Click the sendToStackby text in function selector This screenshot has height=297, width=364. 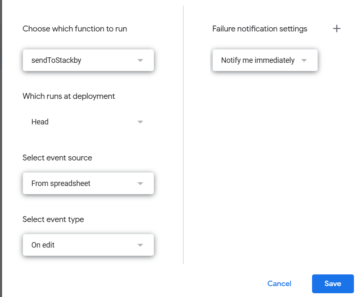pyautogui.click(x=57, y=60)
